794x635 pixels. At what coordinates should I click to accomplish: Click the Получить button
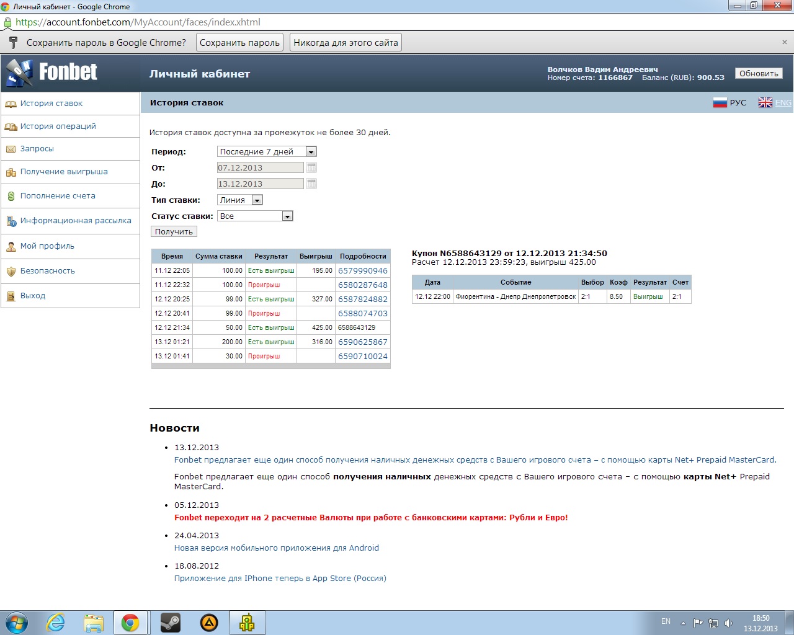pos(174,231)
